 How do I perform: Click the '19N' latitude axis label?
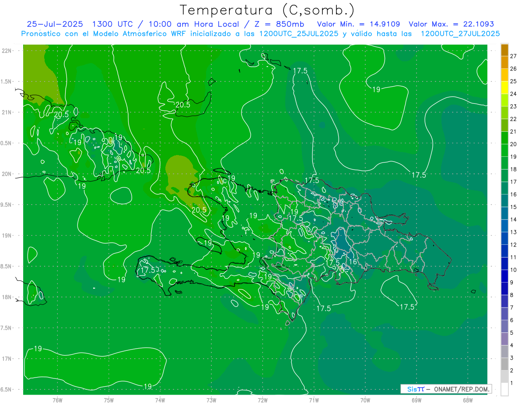7,236
